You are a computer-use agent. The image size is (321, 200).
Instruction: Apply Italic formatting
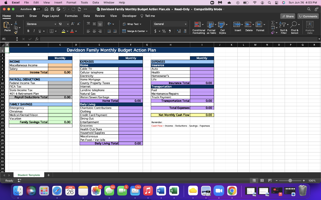click(x=34, y=31)
